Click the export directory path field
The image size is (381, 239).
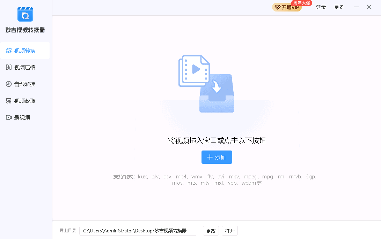pyautogui.click(x=138, y=231)
